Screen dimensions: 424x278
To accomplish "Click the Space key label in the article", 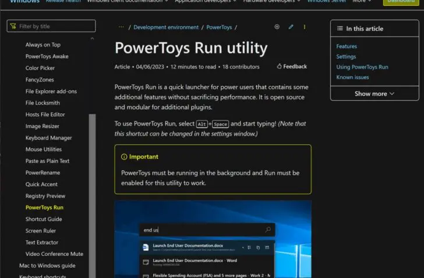I will pos(220,124).
